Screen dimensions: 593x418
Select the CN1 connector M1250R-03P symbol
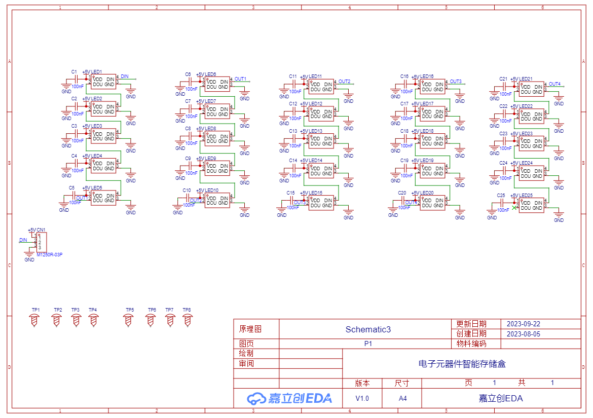pos(41,242)
